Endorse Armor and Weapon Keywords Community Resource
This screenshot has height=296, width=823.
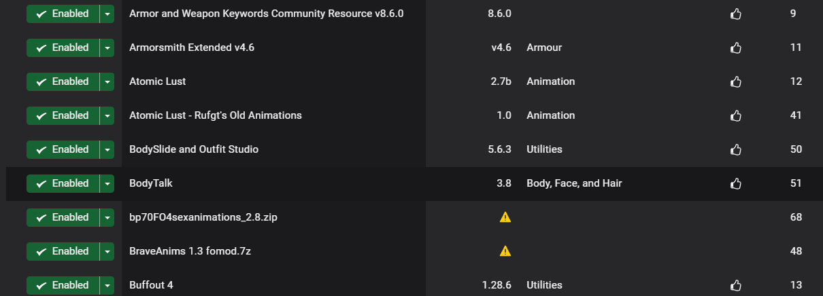coord(735,14)
